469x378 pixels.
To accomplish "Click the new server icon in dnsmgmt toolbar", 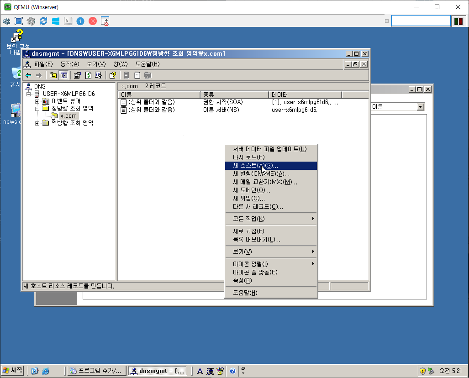I will 126,75.
